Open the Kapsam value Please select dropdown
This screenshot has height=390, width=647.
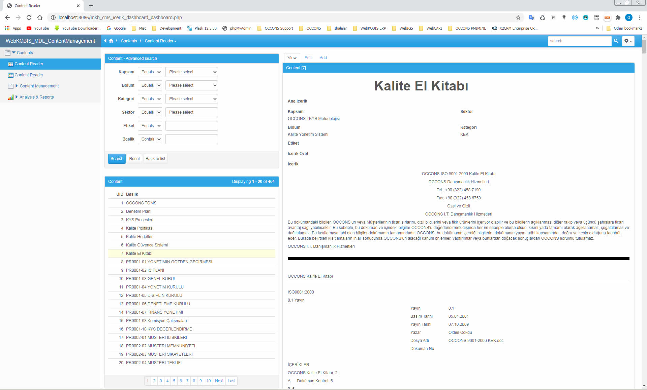coord(191,72)
